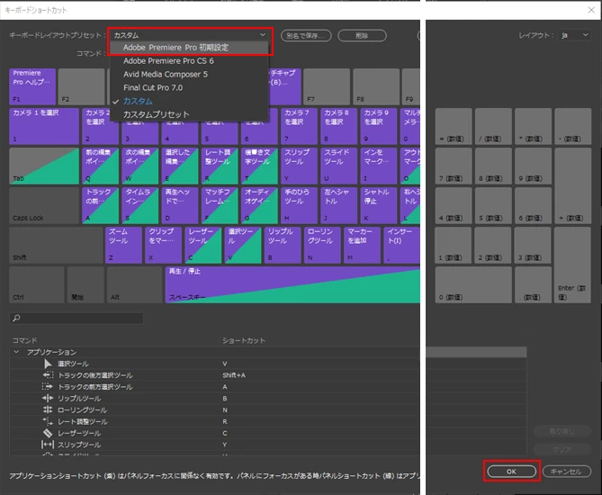Image resolution: width=602 pixels, height=495 pixels.
Task: Select the numpad + (数値) key
Action: (x=572, y=186)
